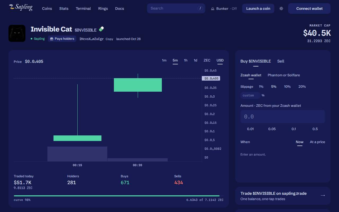
Task: Click the Invisible Cat coin avatar
Action: (17, 33)
